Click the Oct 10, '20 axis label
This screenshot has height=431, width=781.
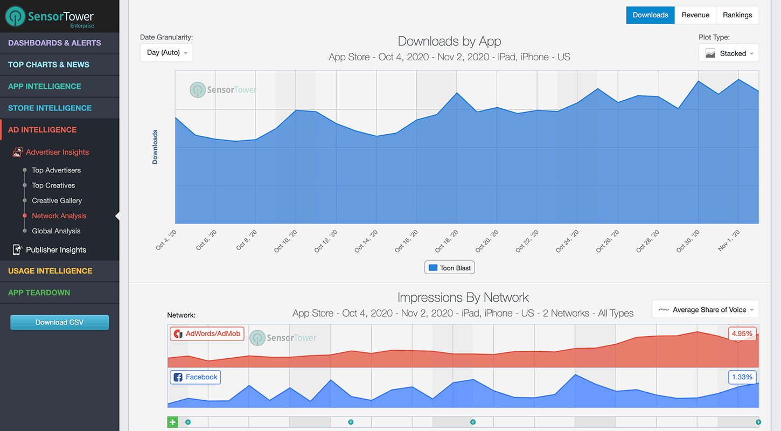coord(285,241)
